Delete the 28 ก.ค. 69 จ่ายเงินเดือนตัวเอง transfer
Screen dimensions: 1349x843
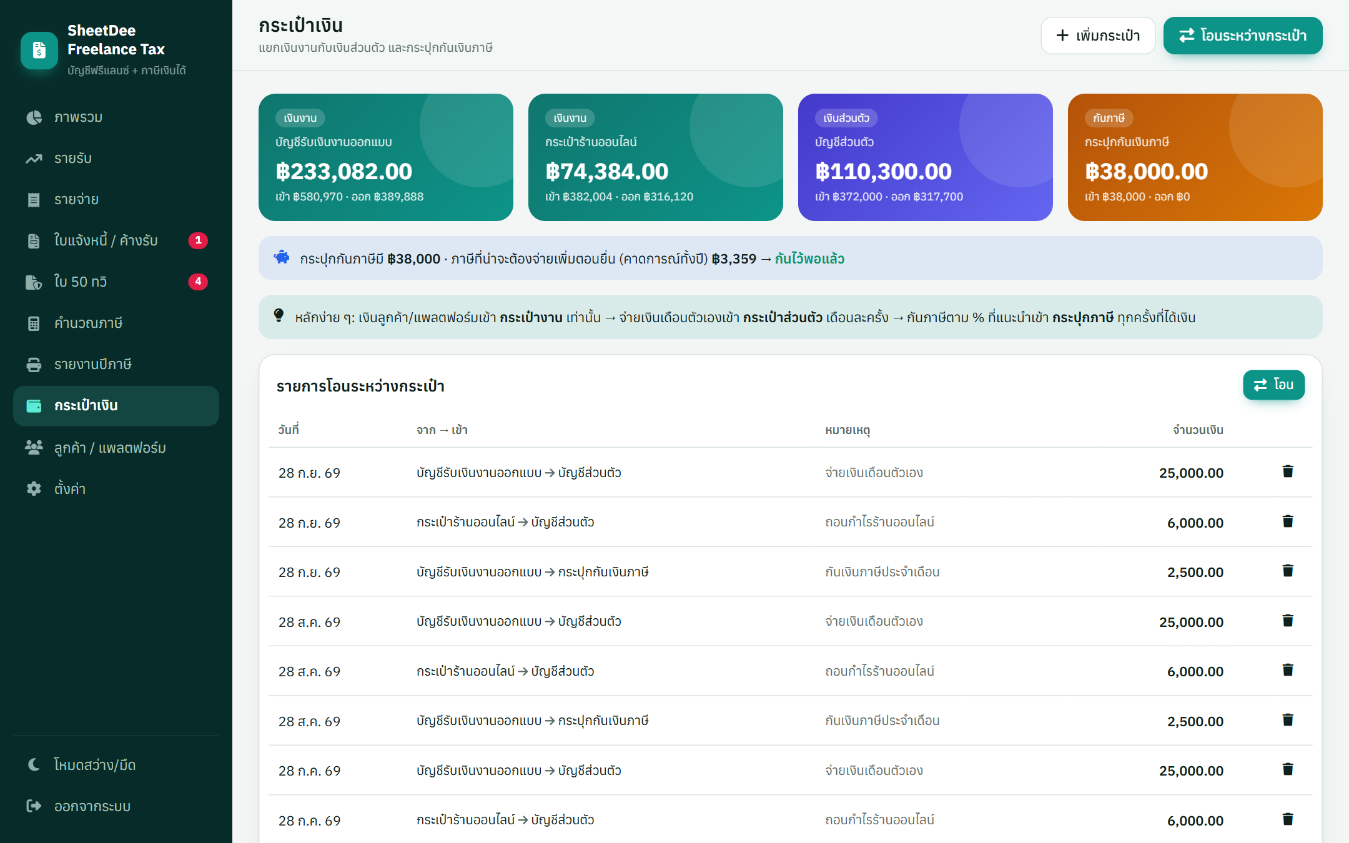point(1288,769)
